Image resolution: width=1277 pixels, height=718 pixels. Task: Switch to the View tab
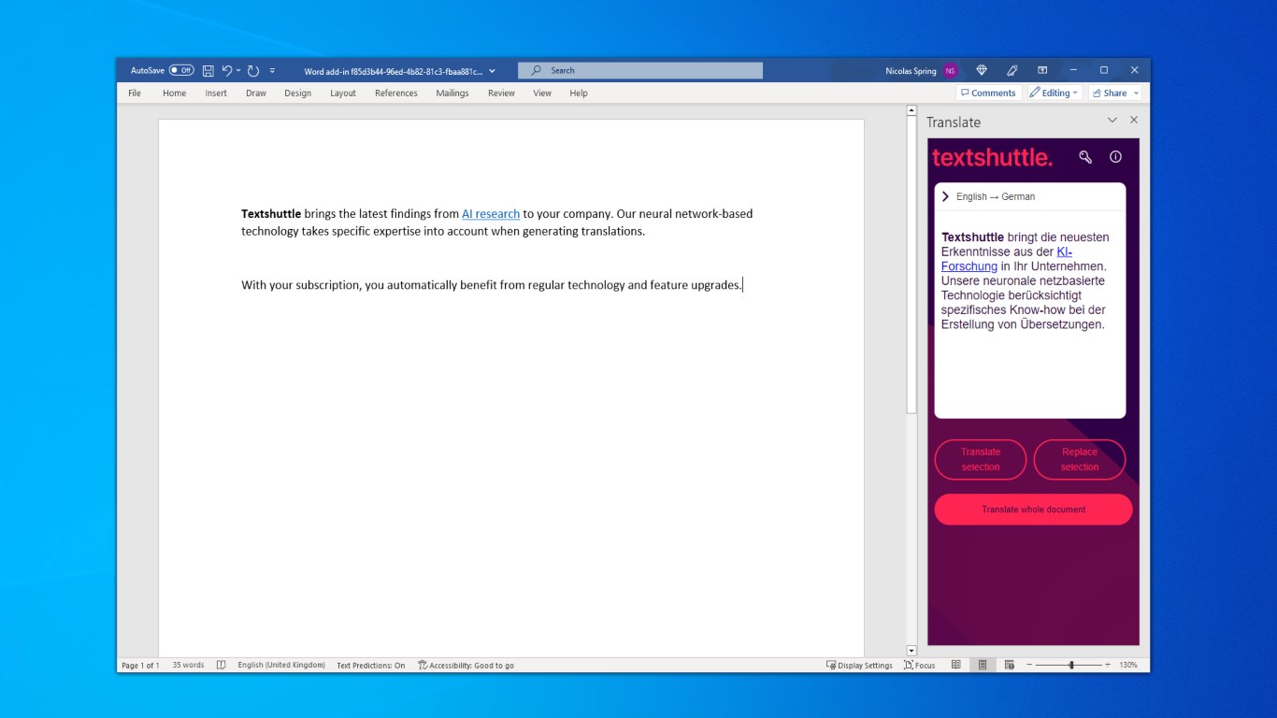click(542, 93)
